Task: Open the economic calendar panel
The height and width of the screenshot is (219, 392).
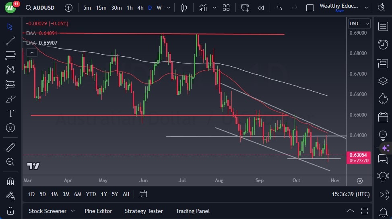Action: click(383, 117)
